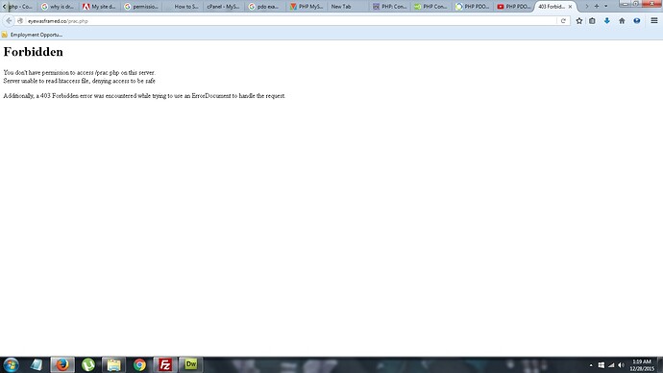Image resolution: width=663 pixels, height=373 pixels.
Task: Switch to the cPanel - MyS... tab
Action: click(x=223, y=7)
